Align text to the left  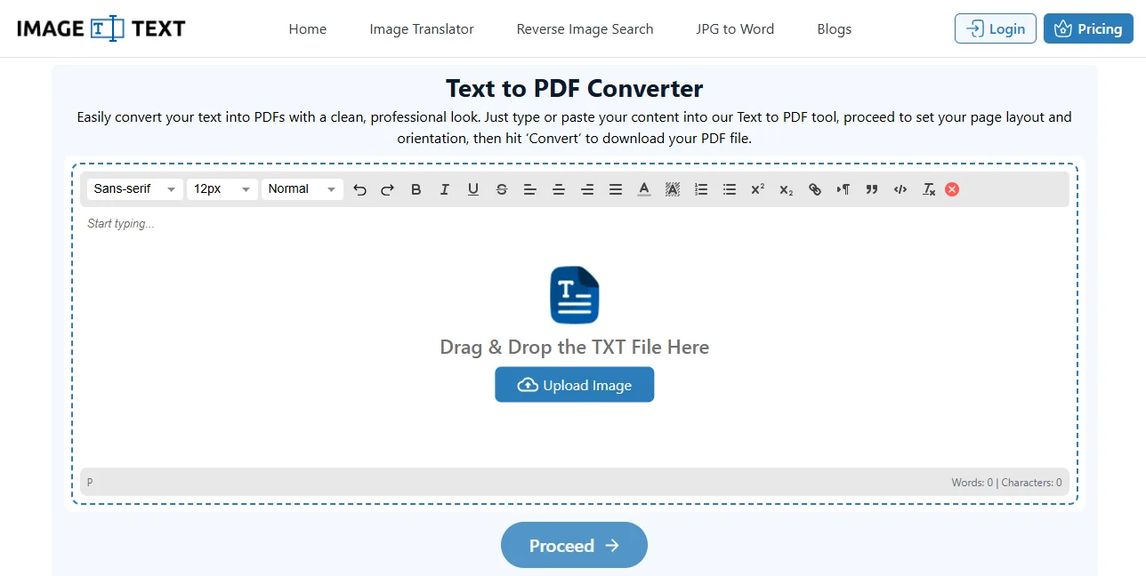tap(530, 189)
